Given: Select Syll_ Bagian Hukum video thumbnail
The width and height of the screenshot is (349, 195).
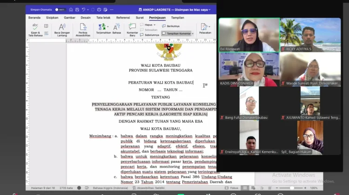Looking at the screenshot, I should [310, 138].
